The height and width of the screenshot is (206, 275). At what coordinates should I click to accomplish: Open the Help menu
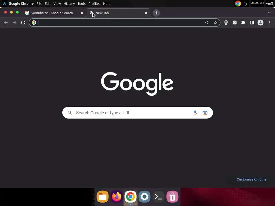[x=107, y=4]
